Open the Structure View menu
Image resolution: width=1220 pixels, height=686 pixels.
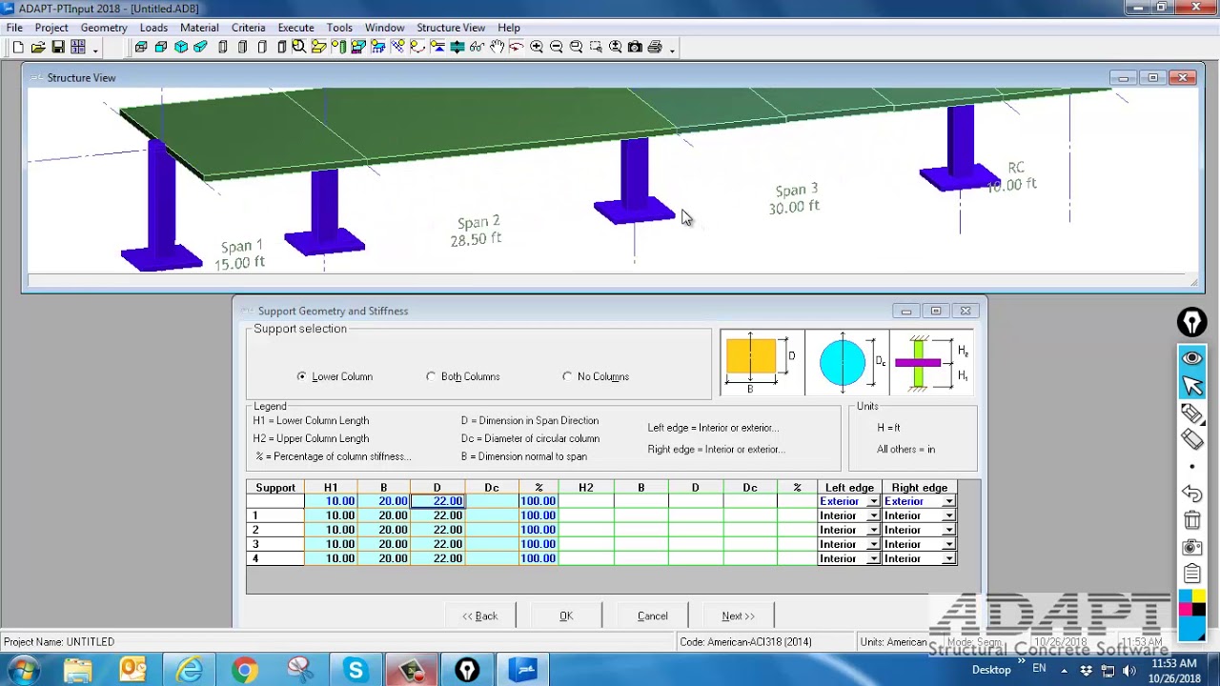pyautogui.click(x=451, y=28)
